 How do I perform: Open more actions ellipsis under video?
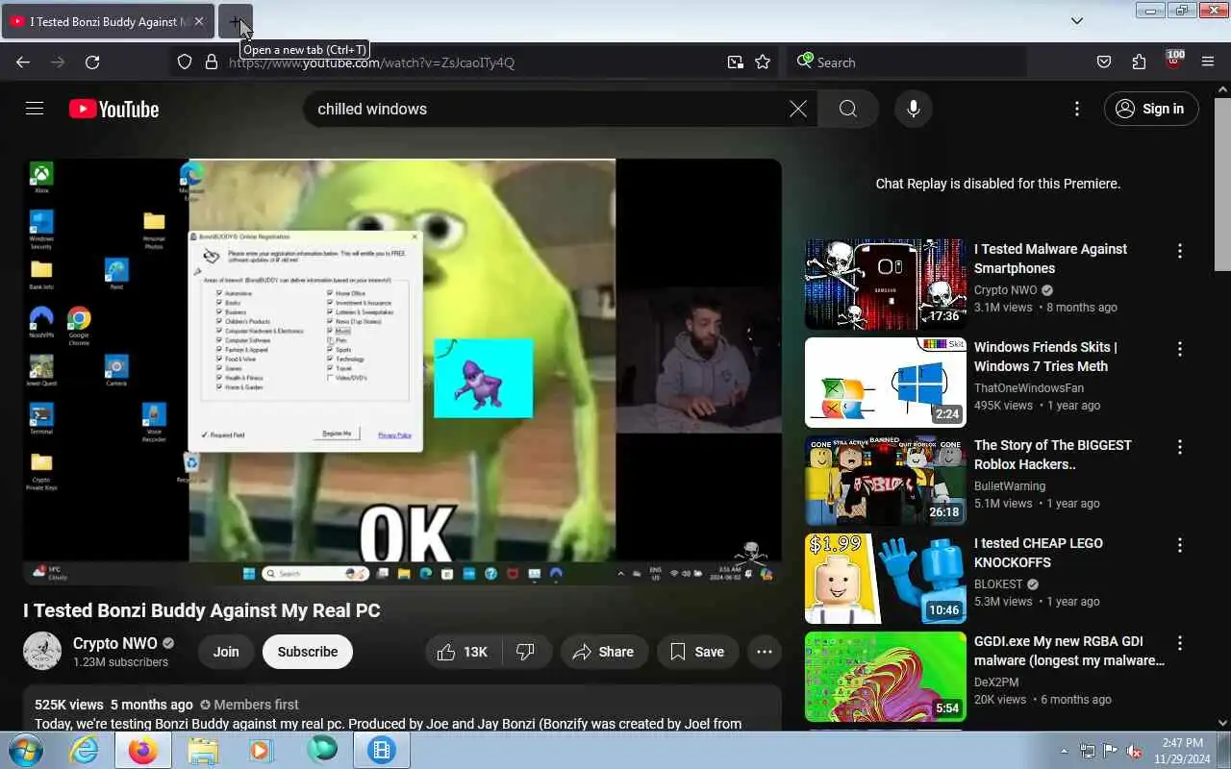click(765, 652)
